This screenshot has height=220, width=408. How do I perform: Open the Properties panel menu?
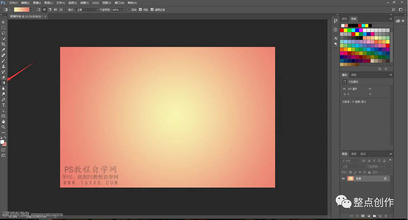tap(391, 75)
